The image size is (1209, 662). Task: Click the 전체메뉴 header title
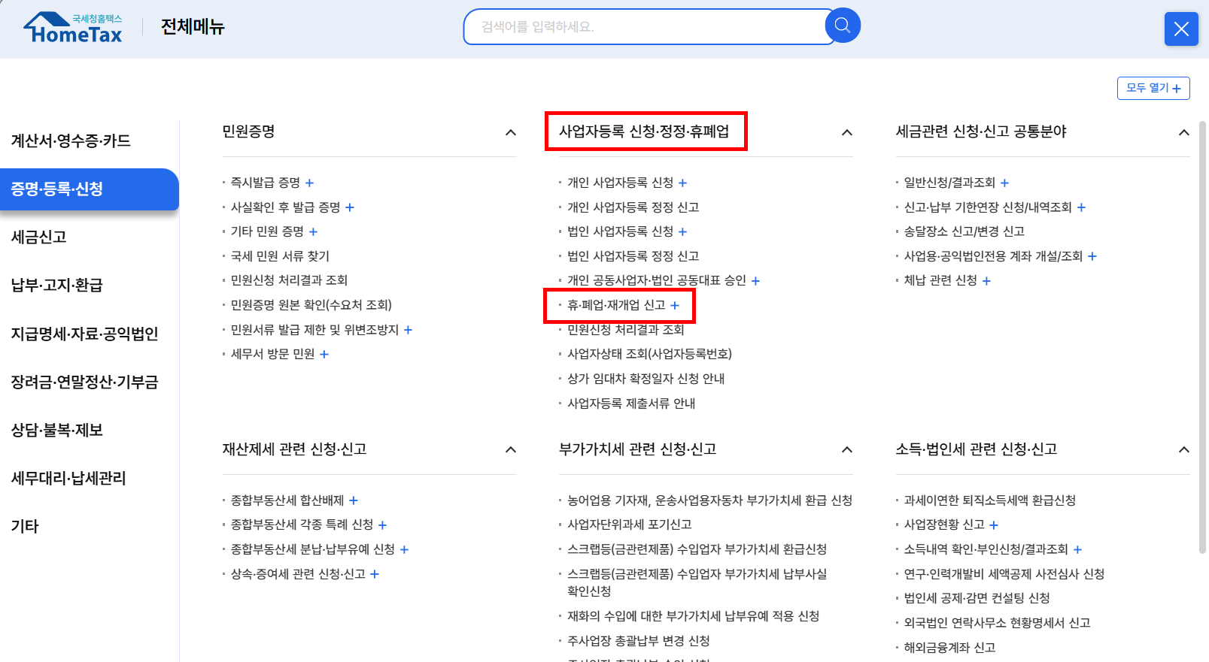193,27
